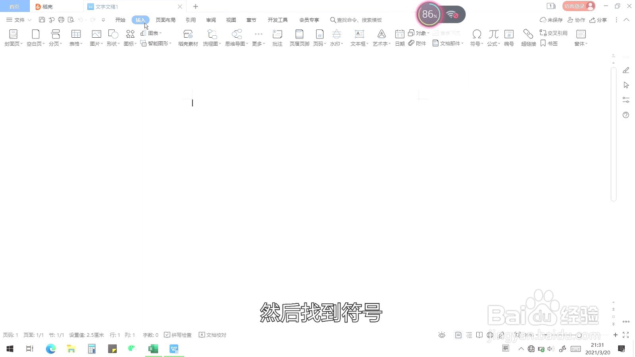
Task: Open the 窗体 forms tool
Action: [x=581, y=38]
